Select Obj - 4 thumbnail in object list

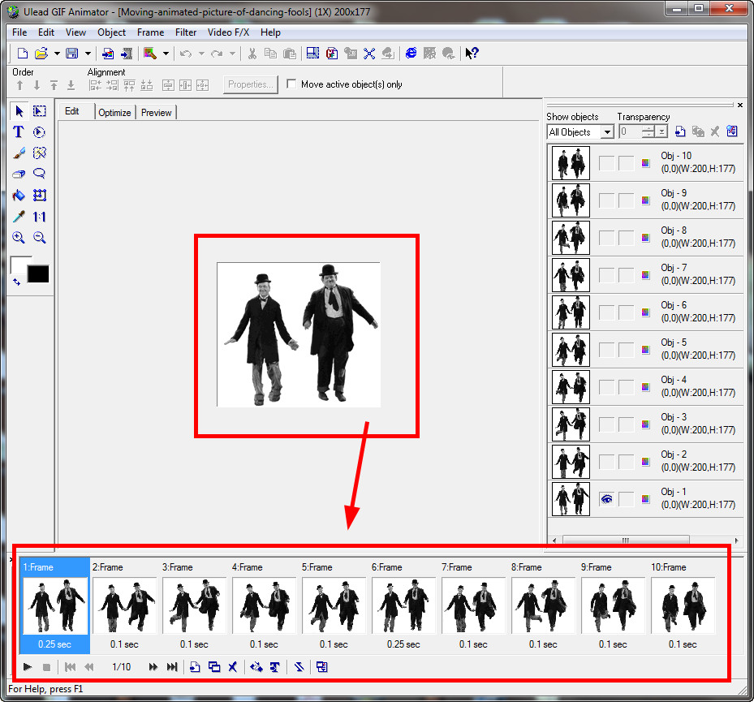[571, 387]
